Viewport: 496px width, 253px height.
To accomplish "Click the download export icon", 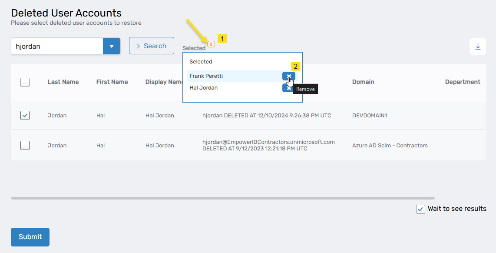I will point(477,47).
